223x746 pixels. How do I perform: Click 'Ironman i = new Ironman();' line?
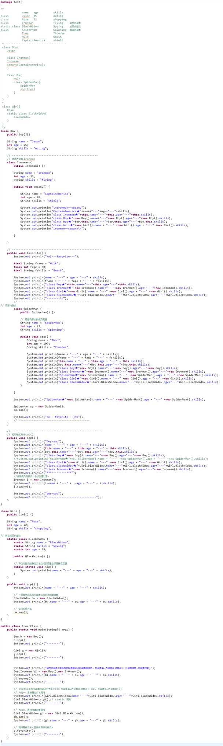click(35, 479)
